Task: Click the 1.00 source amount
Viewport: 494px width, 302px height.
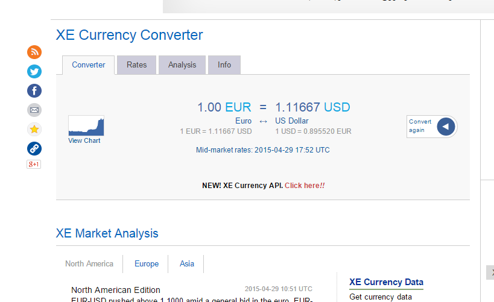Action: (209, 107)
